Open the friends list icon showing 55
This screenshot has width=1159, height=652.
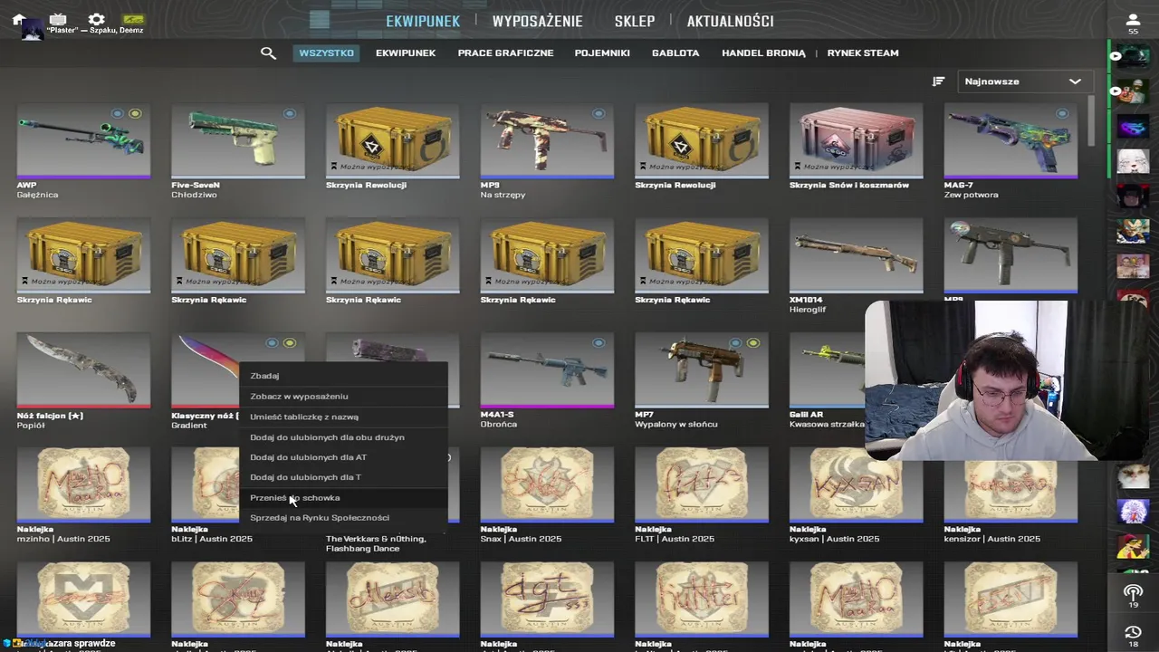tap(1133, 24)
